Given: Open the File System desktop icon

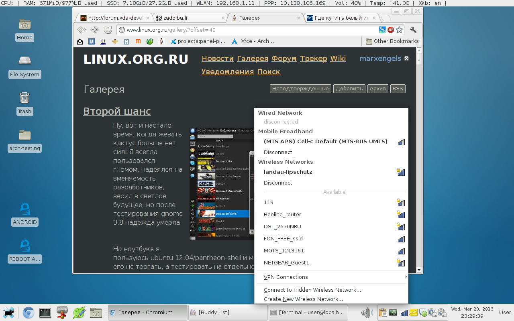Looking at the screenshot, I should point(24,67).
